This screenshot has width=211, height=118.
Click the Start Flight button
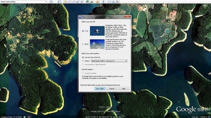pos(100,88)
